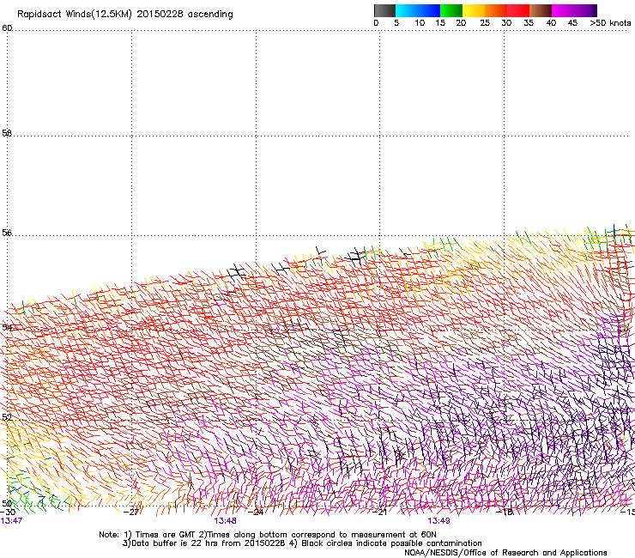
Task: Click the 'Data buffer is 22 hrs' note line
Action: point(302,543)
